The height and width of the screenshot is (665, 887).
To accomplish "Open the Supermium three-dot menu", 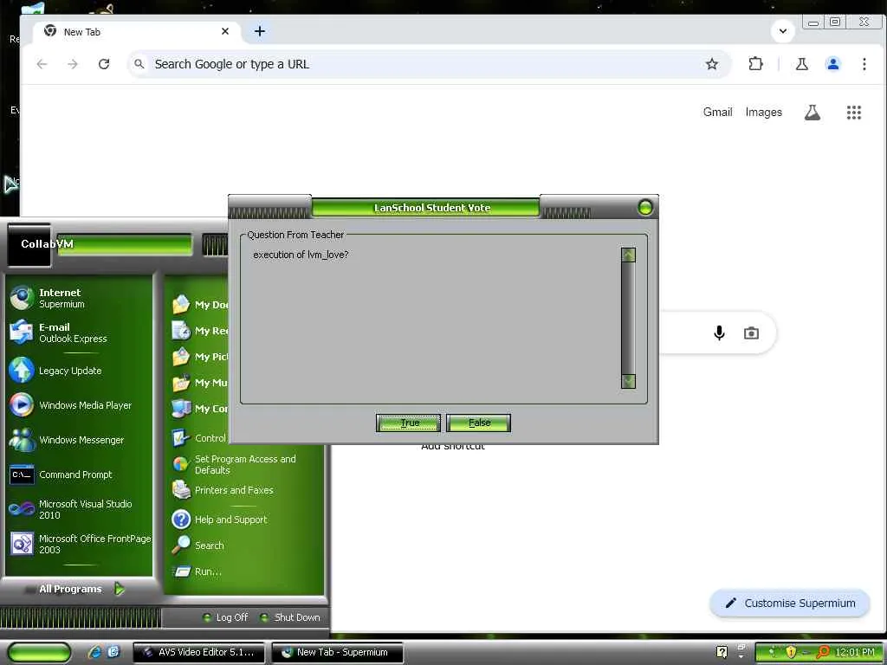I will 864,64.
